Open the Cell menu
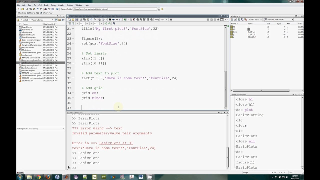The height and width of the screenshot is (180, 320). click(x=40, y=5)
